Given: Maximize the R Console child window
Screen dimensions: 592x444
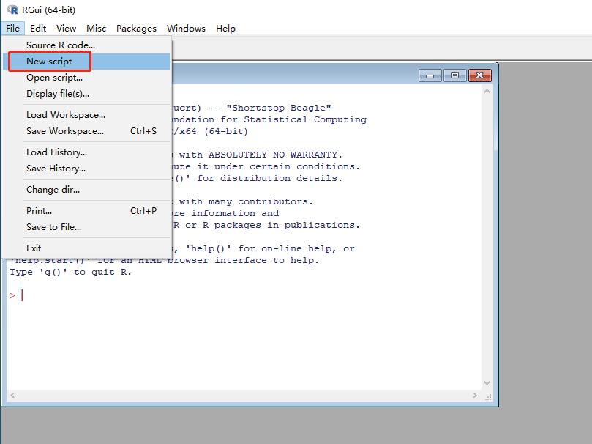Looking at the screenshot, I should [454, 75].
